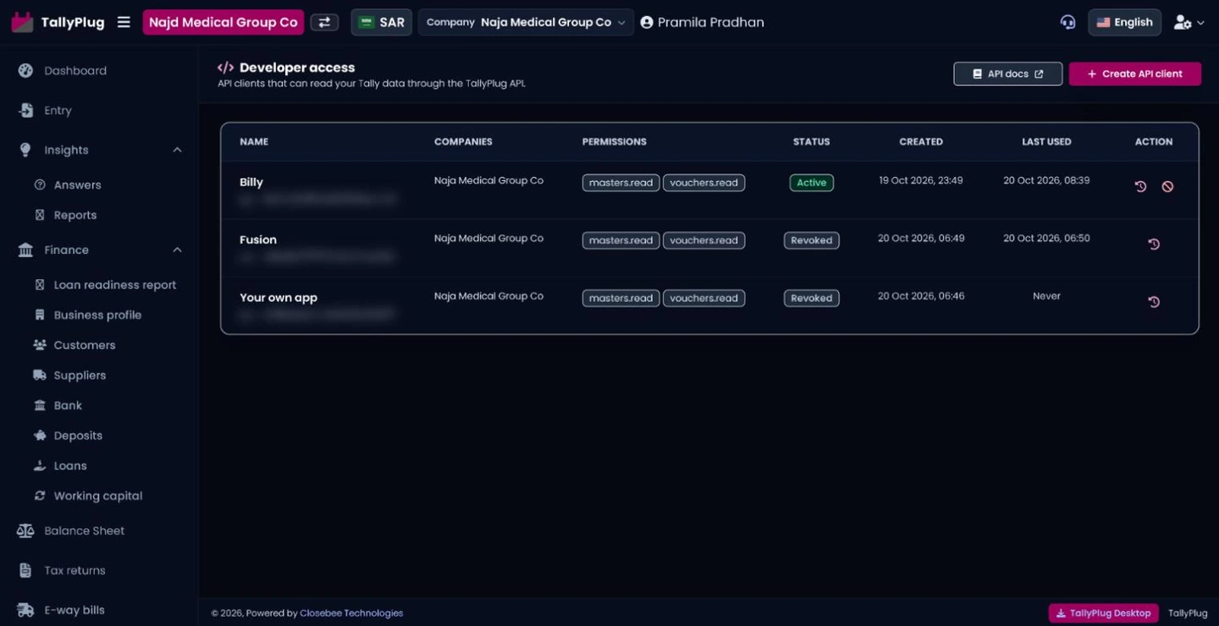
Task: Toggle the hamburger sidebar menu
Action: point(124,22)
